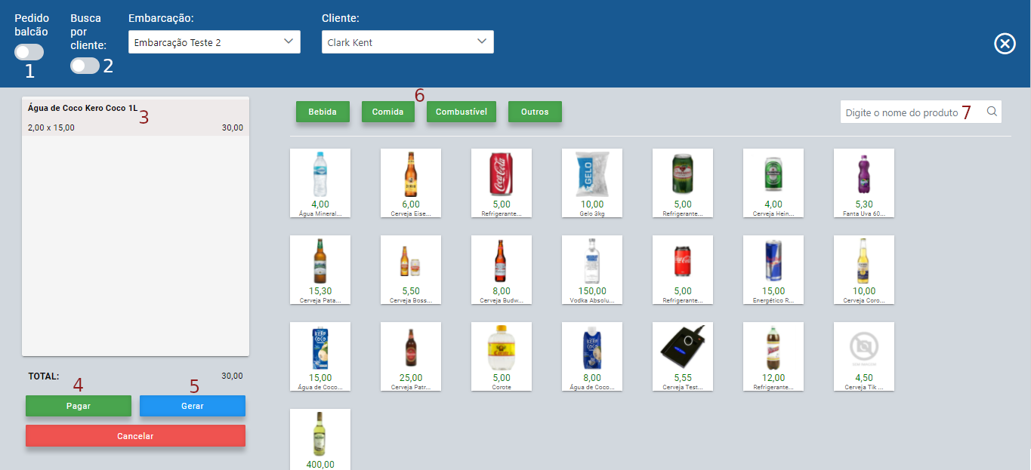This screenshot has width=1031, height=470.
Task: Add the Fanta Uva bottle
Action: (x=863, y=183)
